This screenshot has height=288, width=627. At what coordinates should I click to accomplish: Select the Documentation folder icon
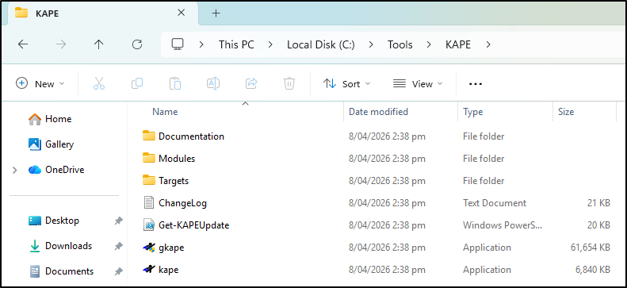(x=149, y=136)
